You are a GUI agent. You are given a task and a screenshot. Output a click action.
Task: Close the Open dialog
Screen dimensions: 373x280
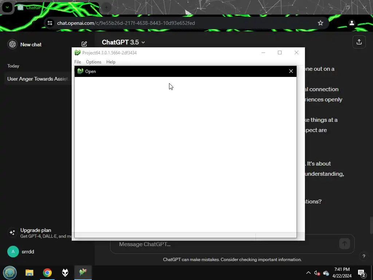291,71
